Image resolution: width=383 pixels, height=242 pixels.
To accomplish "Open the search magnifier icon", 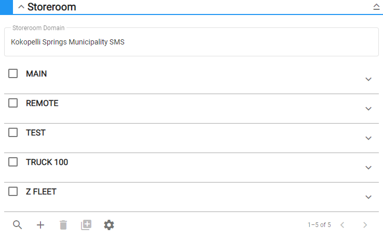I will pyautogui.click(x=18, y=225).
